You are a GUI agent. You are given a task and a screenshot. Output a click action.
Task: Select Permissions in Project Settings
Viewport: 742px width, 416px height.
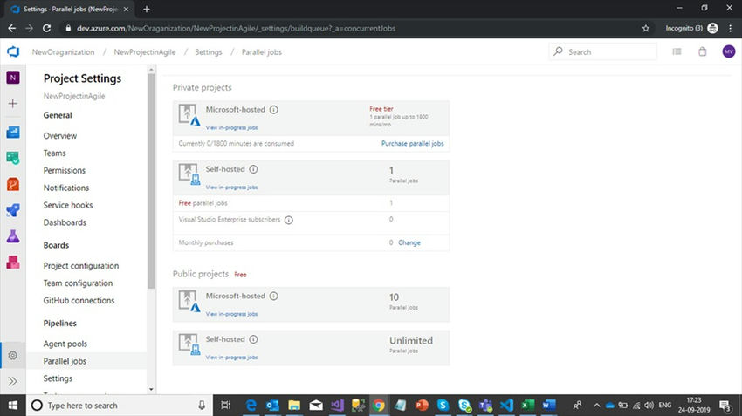(65, 170)
